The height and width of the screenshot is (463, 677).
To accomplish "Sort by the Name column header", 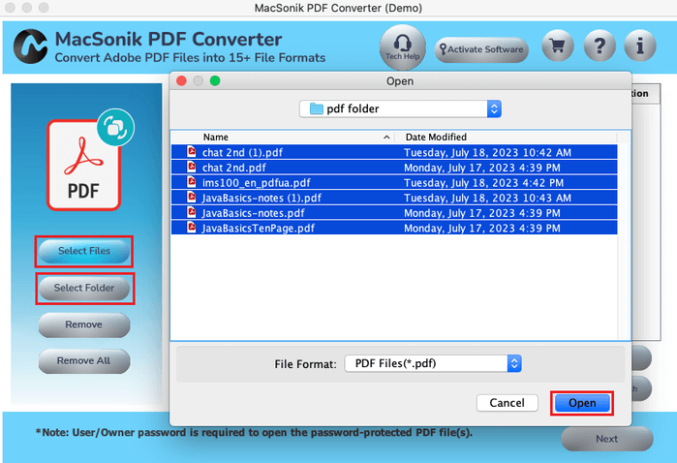I will [x=216, y=138].
